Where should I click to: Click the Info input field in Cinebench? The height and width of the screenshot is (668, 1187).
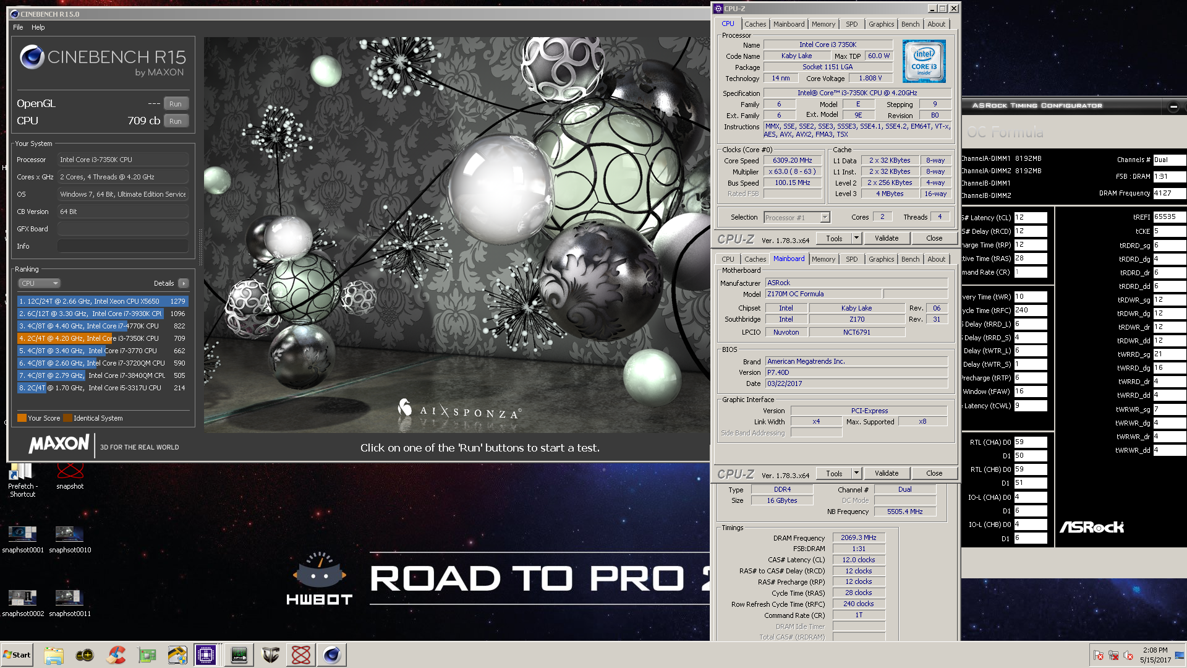(x=123, y=246)
